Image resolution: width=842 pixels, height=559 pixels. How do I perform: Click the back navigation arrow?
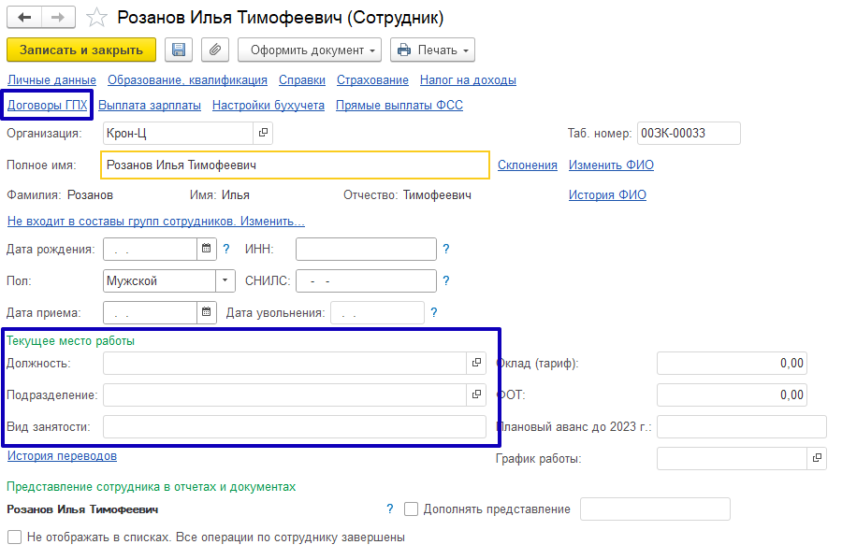point(24,18)
